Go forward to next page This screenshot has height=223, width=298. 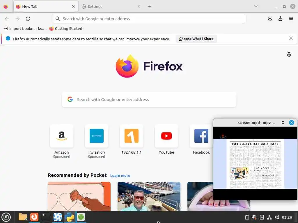pos(18,19)
